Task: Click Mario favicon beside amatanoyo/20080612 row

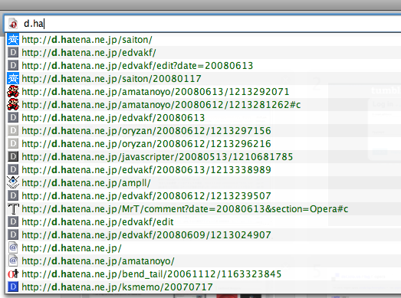Action: tap(13, 104)
